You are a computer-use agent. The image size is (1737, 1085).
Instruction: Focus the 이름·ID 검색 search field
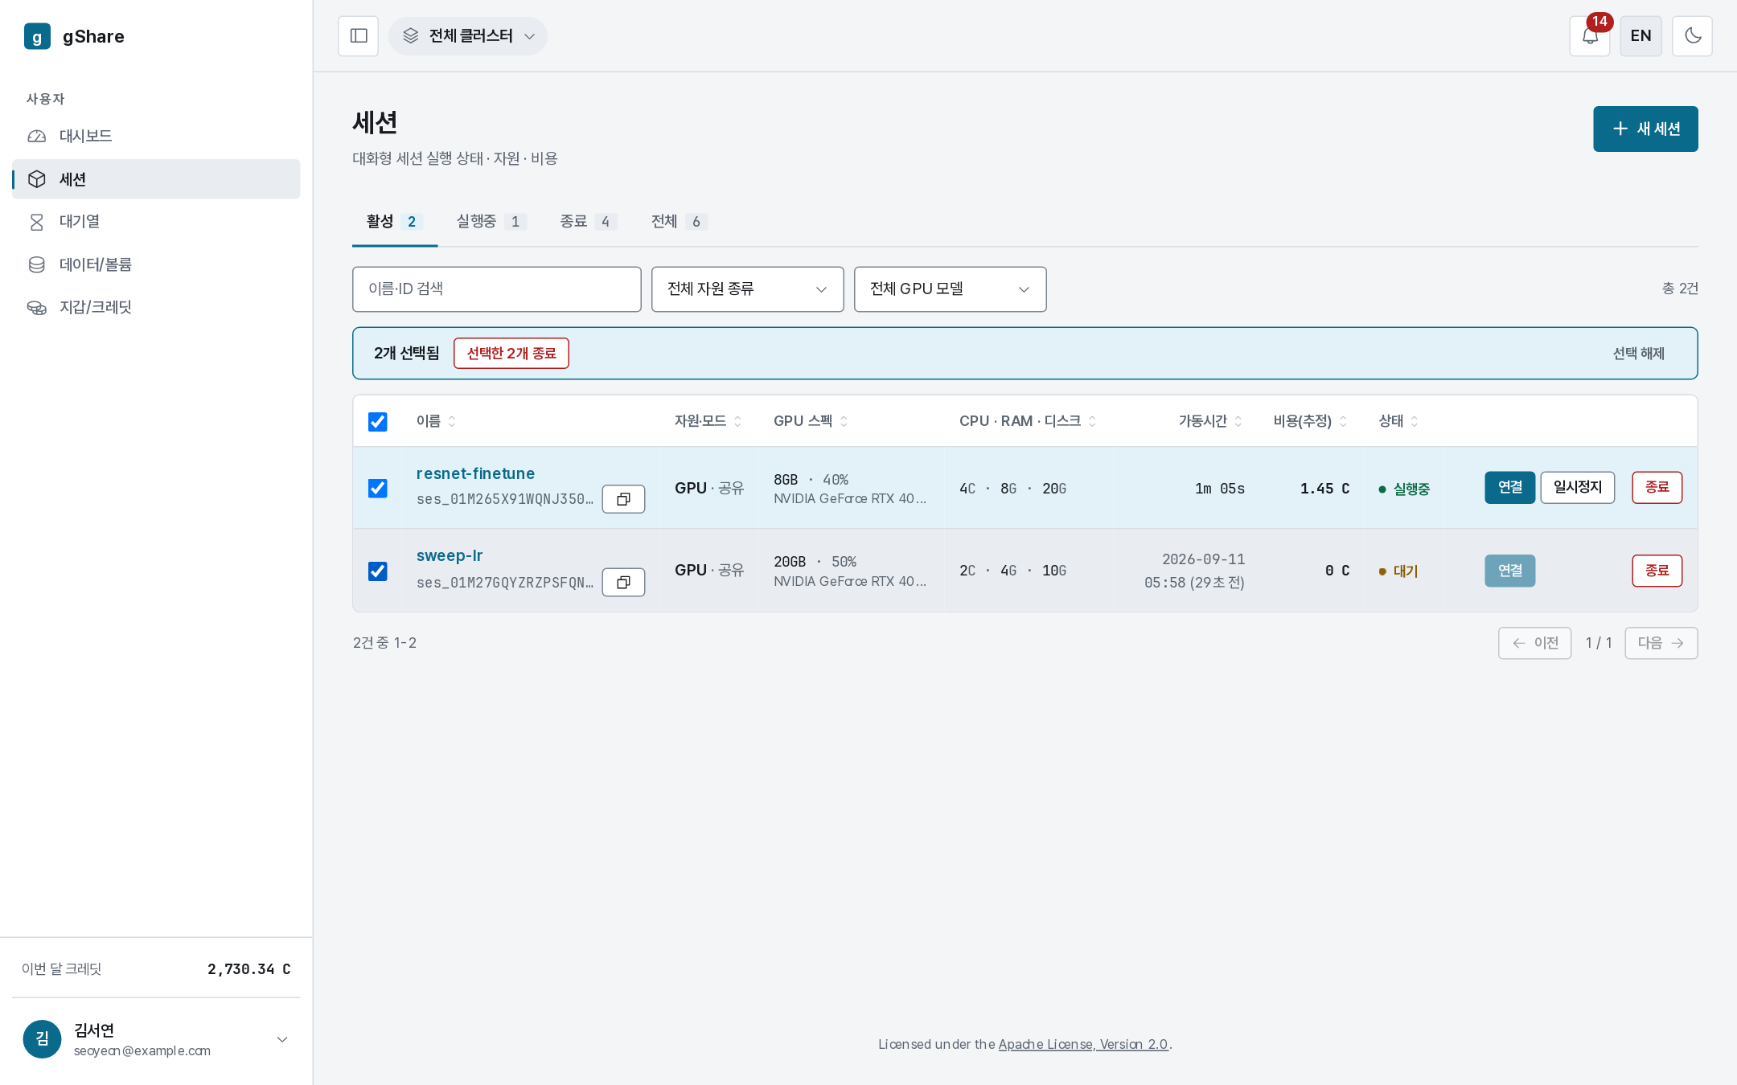click(496, 289)
